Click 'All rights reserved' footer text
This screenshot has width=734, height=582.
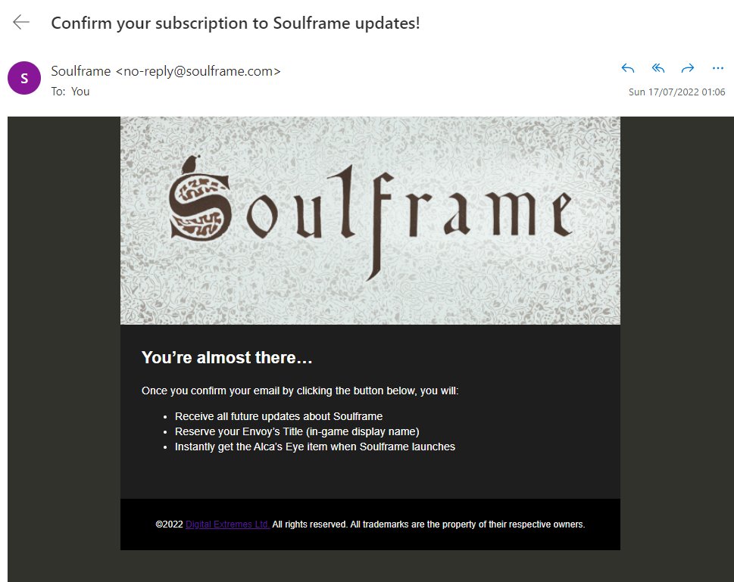coord(309,524)
